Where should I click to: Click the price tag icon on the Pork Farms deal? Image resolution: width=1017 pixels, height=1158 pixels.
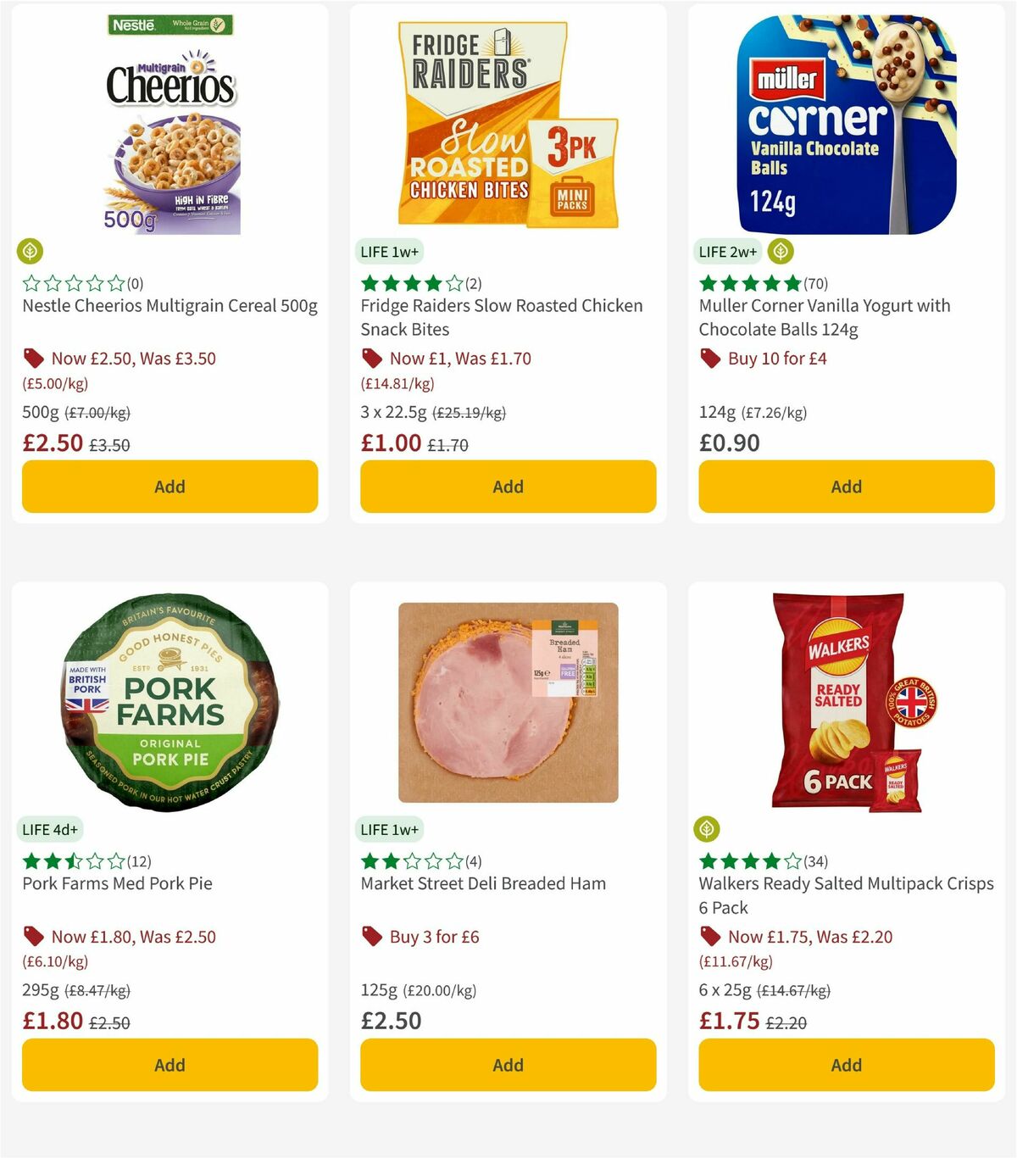coord(34,936)
